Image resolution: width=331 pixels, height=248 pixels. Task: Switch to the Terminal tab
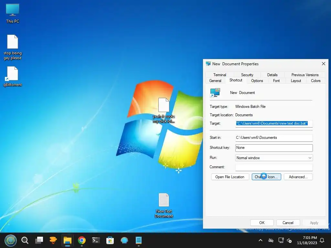(219, 75)
